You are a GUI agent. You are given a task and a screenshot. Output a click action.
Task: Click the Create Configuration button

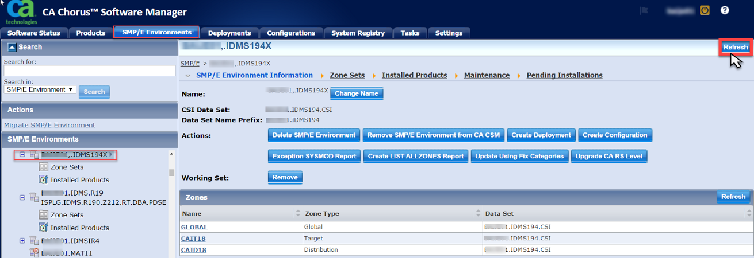point(615,135)
